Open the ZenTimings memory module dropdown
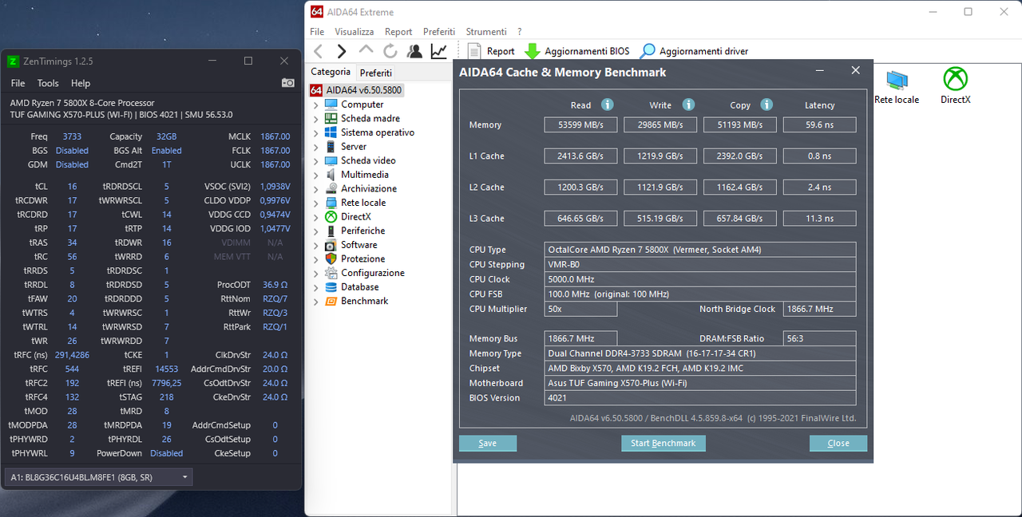 pyautogui.click(x=98, y=477)
